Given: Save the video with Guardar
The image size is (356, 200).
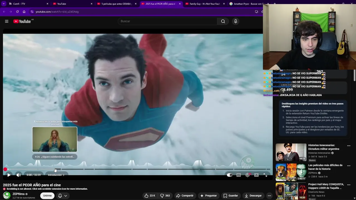Looking at the screenshot, I should pos(231,196).
